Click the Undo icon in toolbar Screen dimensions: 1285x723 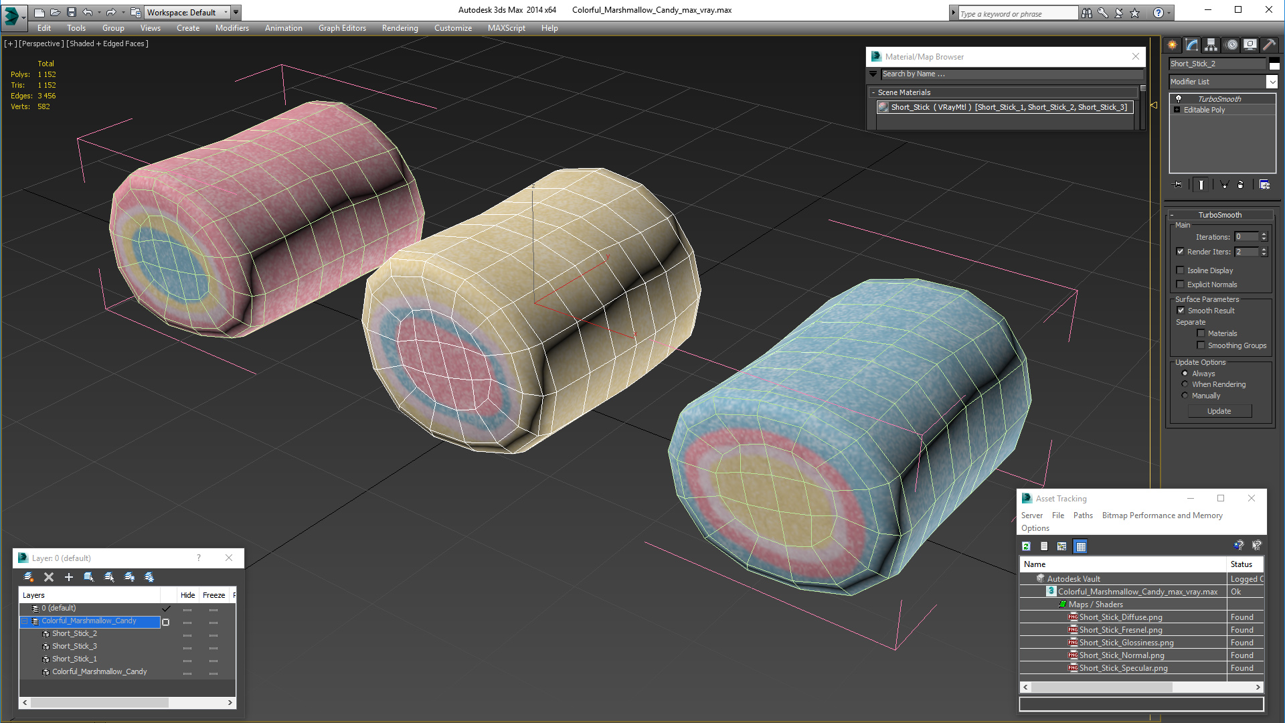point(88,12)
